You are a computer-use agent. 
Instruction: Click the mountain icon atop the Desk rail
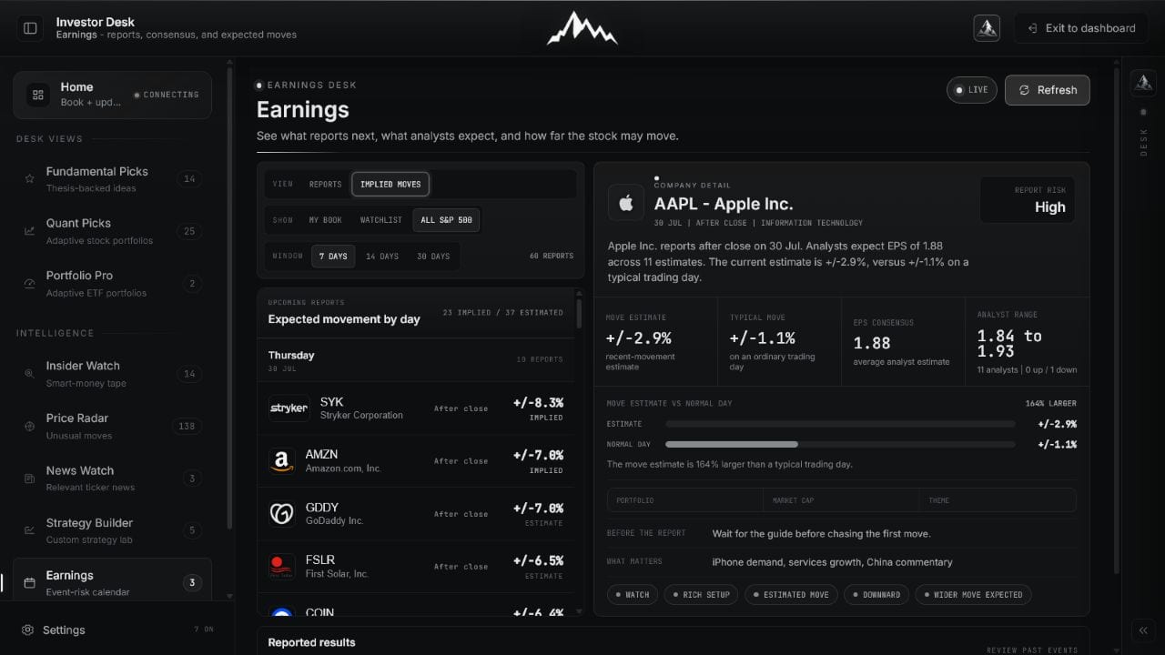[1143, 83]
